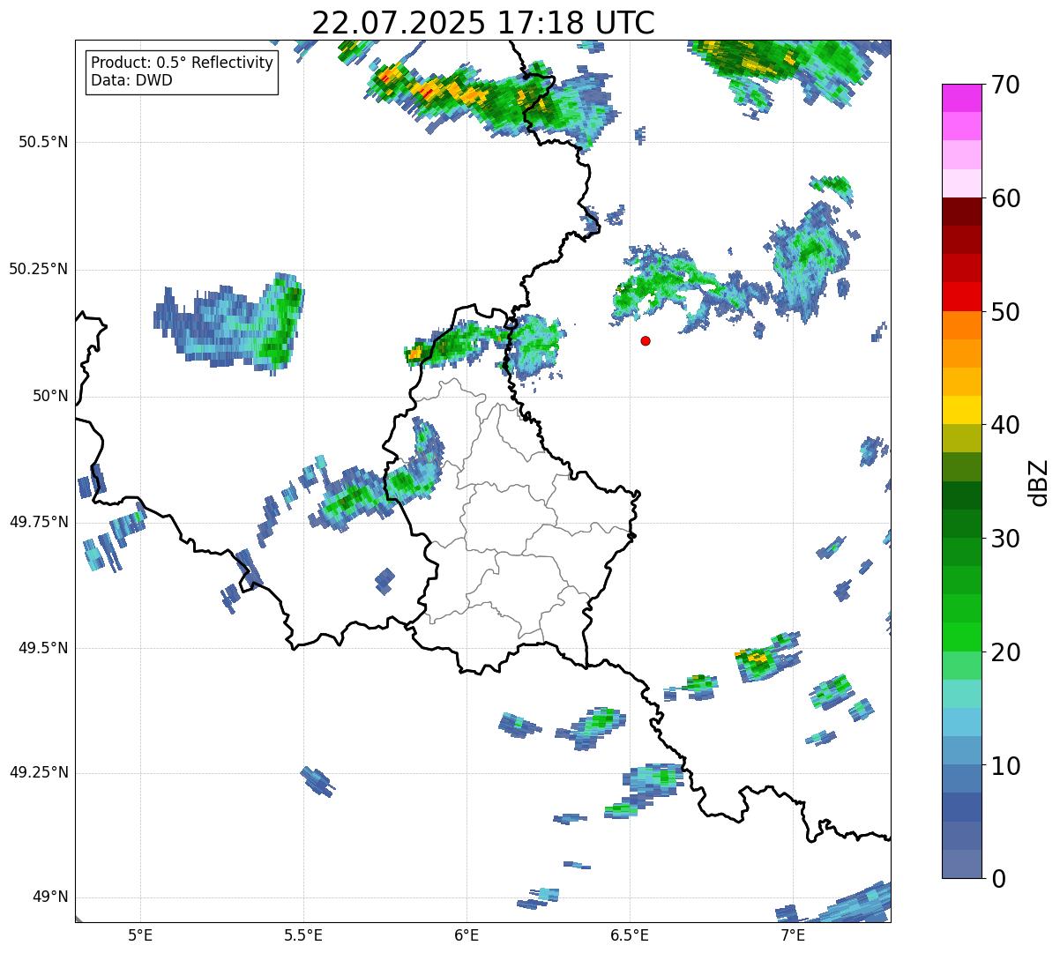Click the 5°E longitude label
The height and width of the screenshot is (953, 1060).
coord(140,934)
